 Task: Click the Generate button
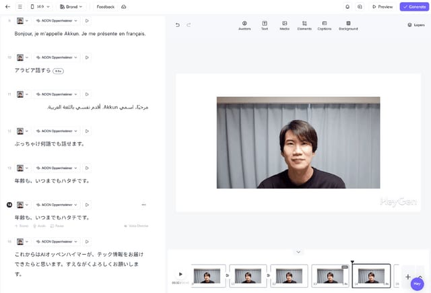[x=413, y=7]
